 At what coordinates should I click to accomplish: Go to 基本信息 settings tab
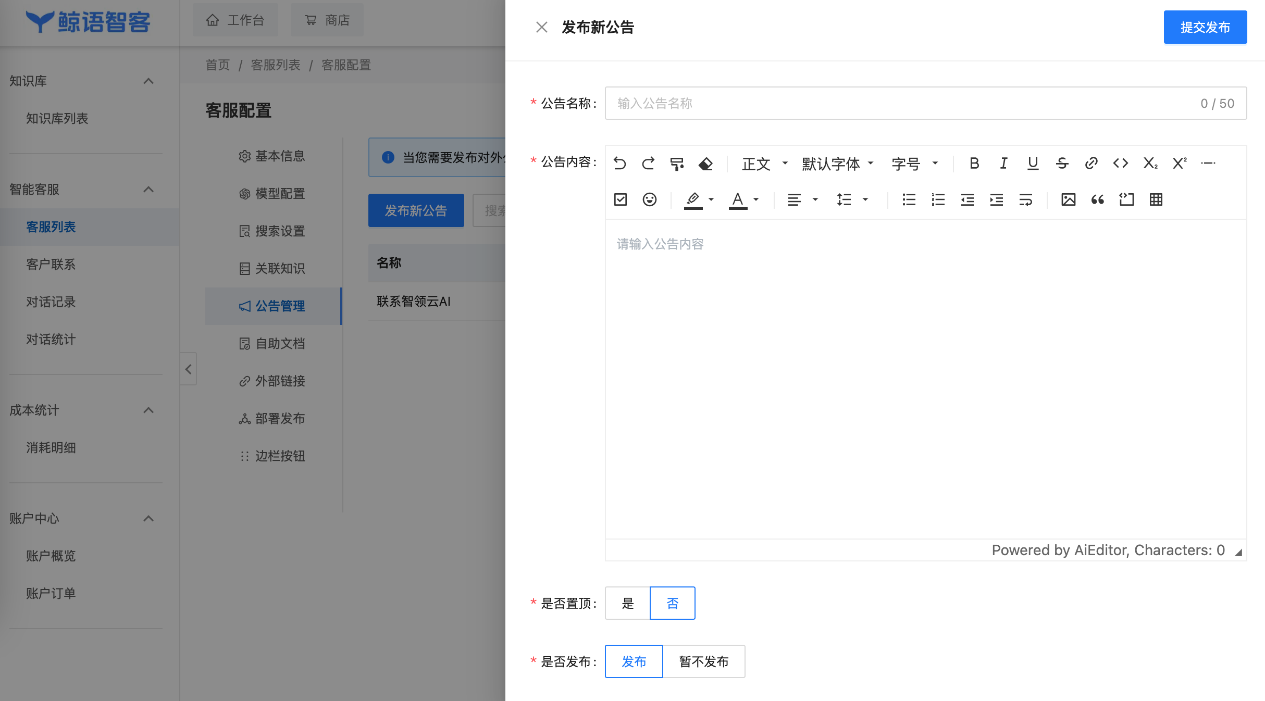click(x=273, y=156)
